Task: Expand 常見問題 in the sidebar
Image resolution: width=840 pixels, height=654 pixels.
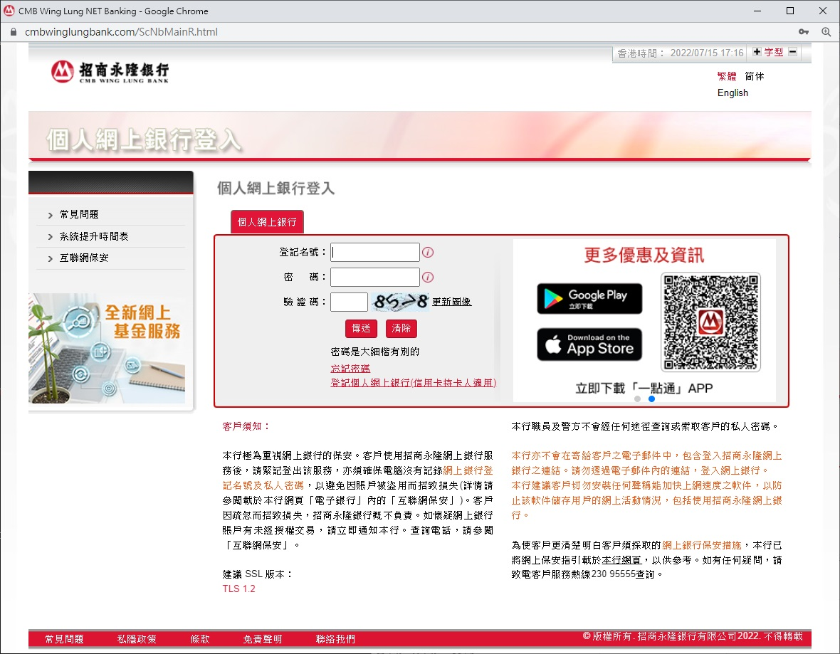Action: pos(79,214)
